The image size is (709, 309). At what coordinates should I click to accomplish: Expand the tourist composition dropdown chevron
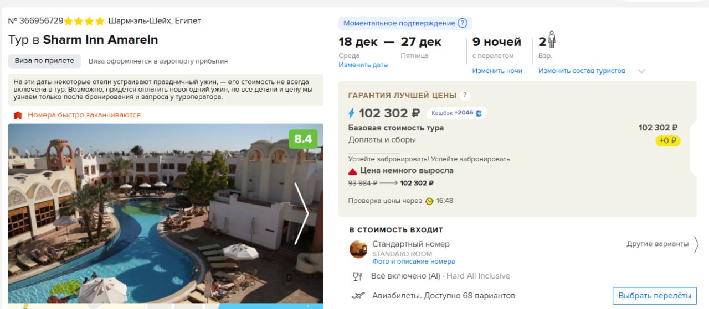[x=642, y=71]
